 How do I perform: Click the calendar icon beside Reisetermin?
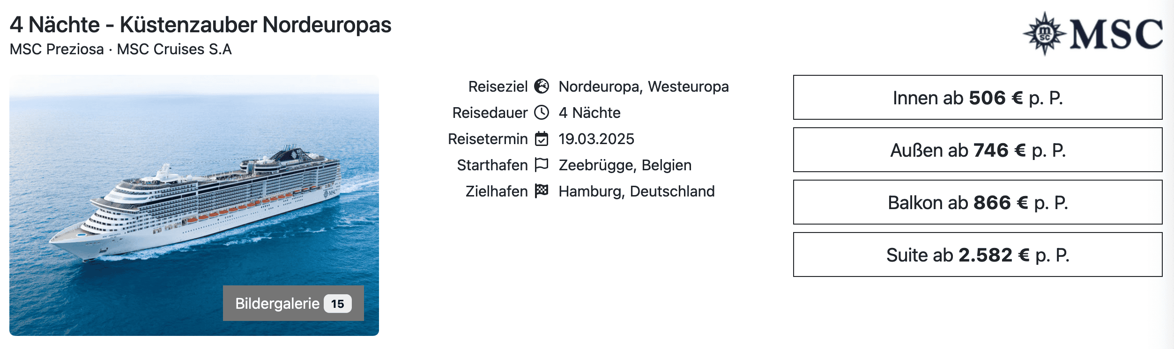(x=542, y=139)
